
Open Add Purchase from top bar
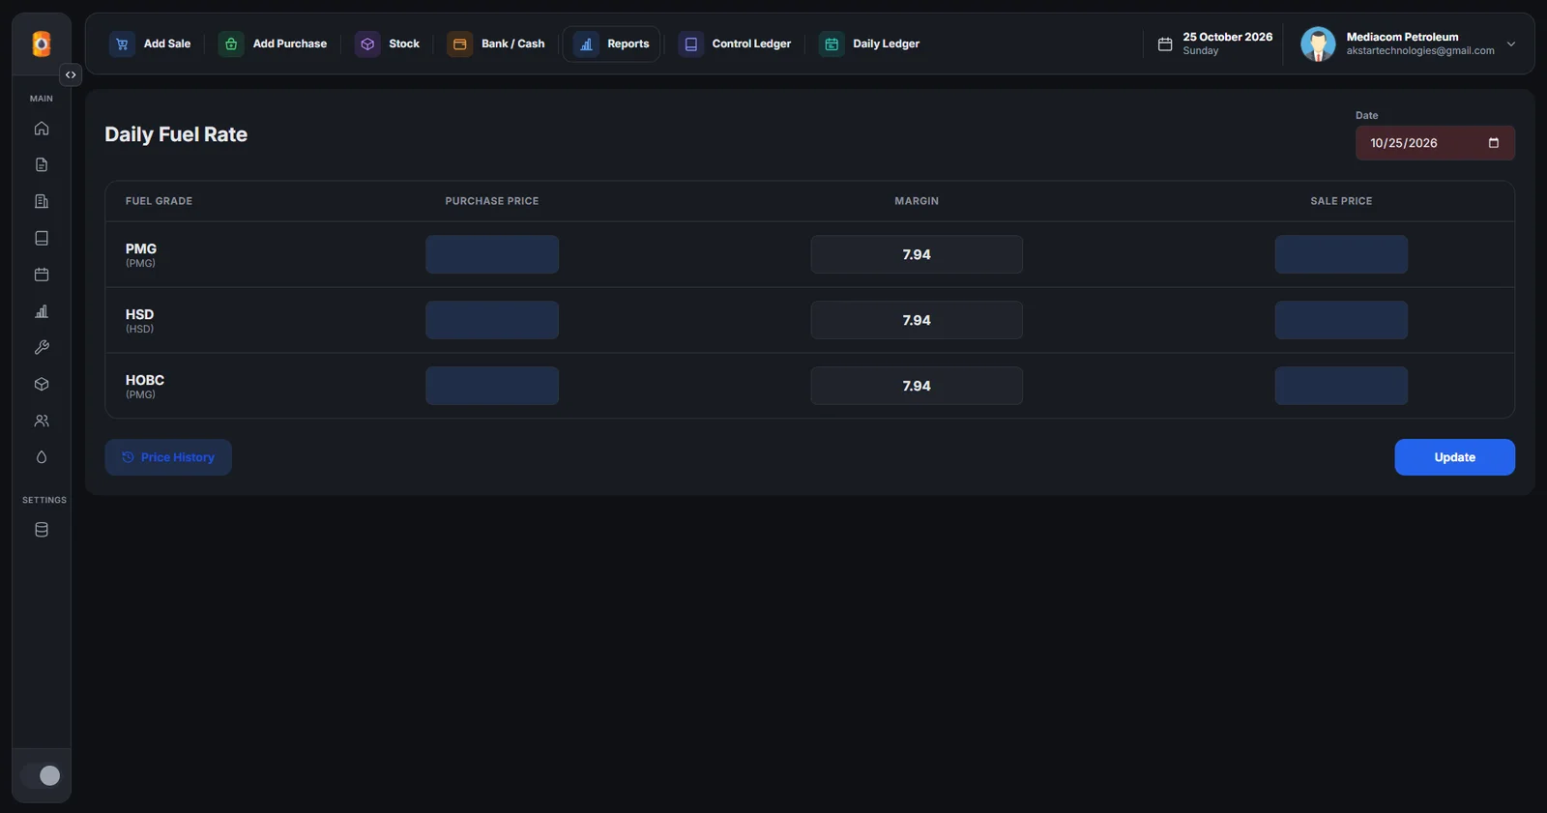coord(274,44)
